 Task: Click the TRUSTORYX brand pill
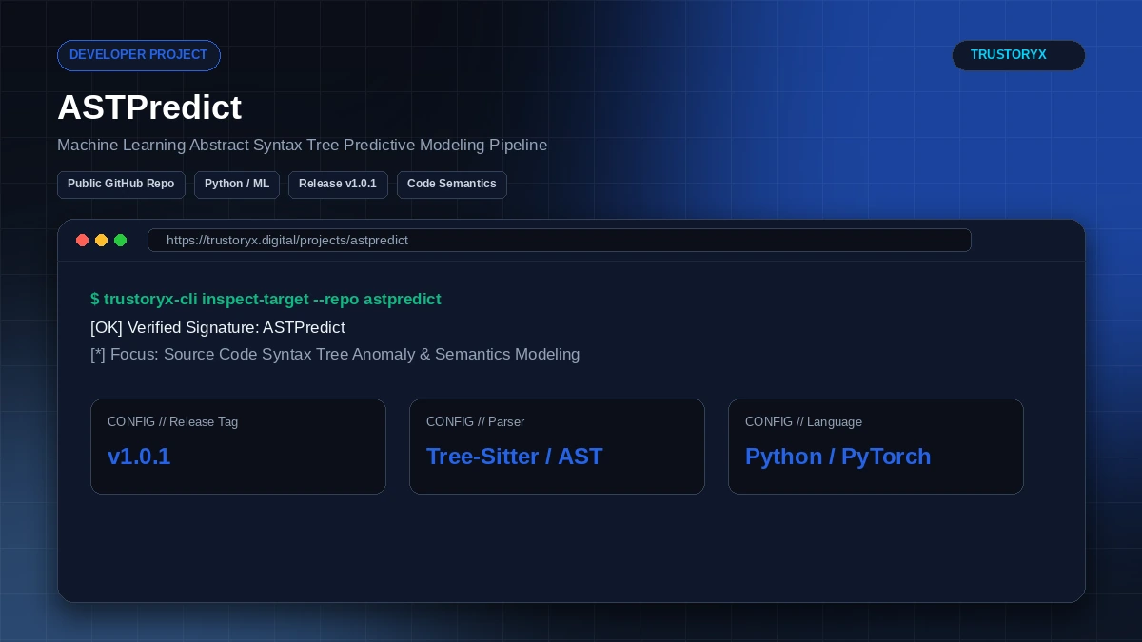(x=1018, y=55)
